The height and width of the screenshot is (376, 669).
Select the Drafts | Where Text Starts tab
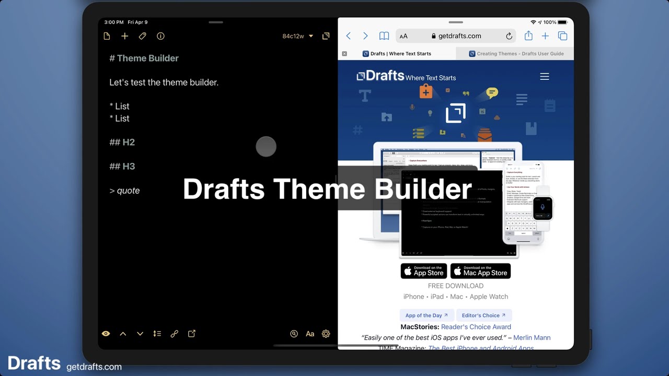[397, 54]
